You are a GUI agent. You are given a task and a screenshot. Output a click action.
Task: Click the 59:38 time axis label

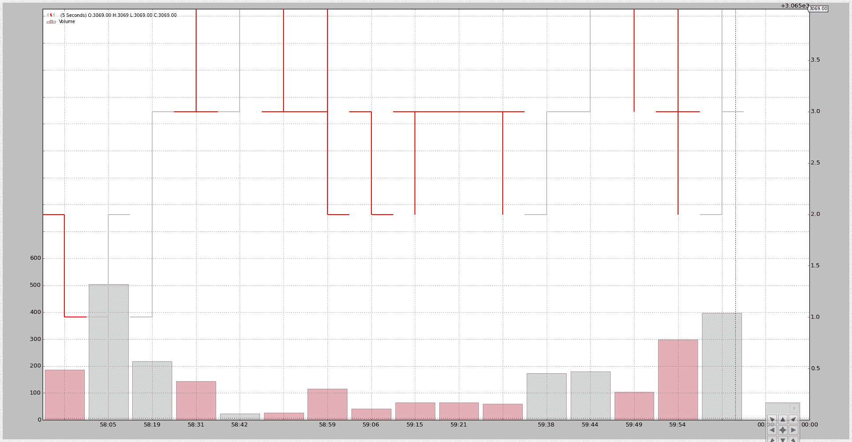546,425
